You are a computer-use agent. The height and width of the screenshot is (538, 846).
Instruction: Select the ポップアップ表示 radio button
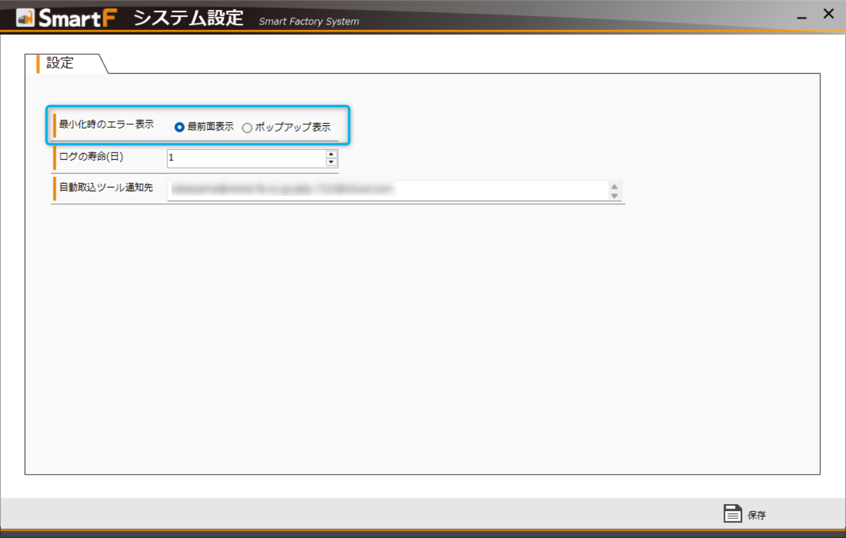click(247, 128)
